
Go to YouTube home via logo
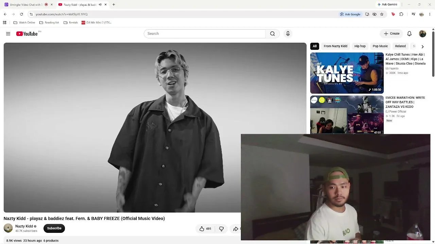pyautogui.click(x=27, y=34)
